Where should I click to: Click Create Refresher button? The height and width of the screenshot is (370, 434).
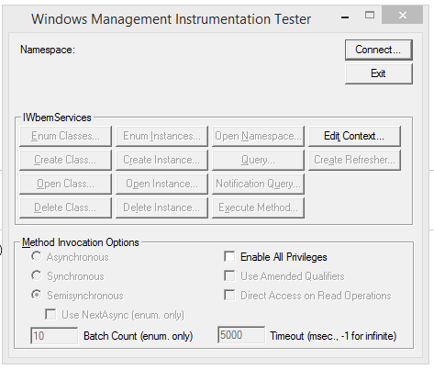(354, 160)
